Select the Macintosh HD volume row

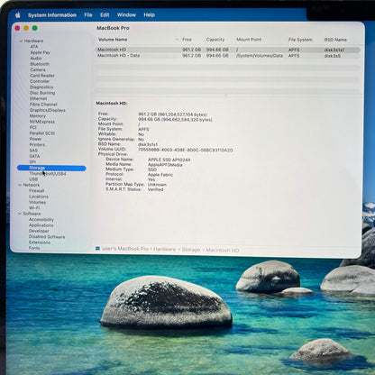(228, 50)
